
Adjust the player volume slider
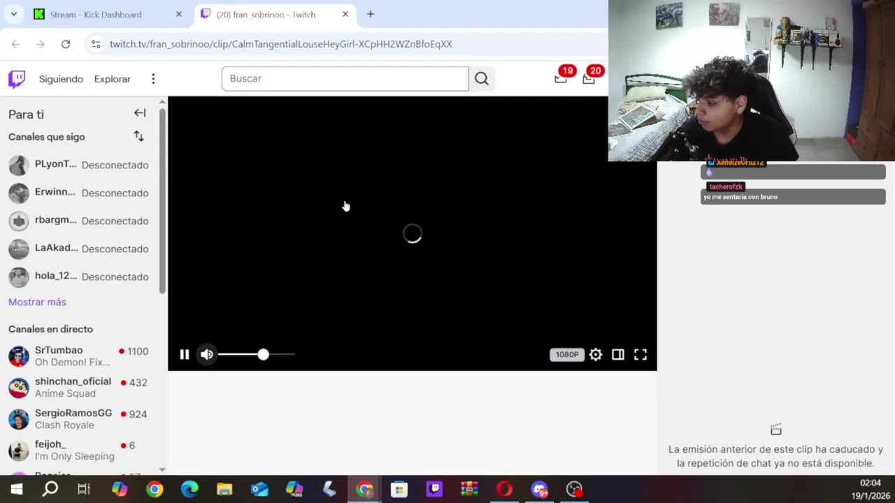256,355
